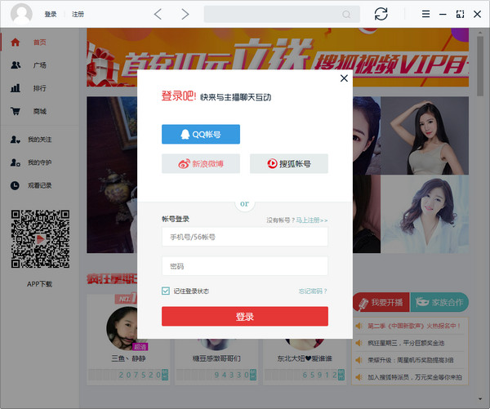Click the 观看记录 clock icon
Screen dimensions: 490x409
click(x=15, y=185)
